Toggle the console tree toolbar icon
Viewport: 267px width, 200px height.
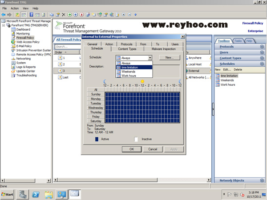pos(24,15)
